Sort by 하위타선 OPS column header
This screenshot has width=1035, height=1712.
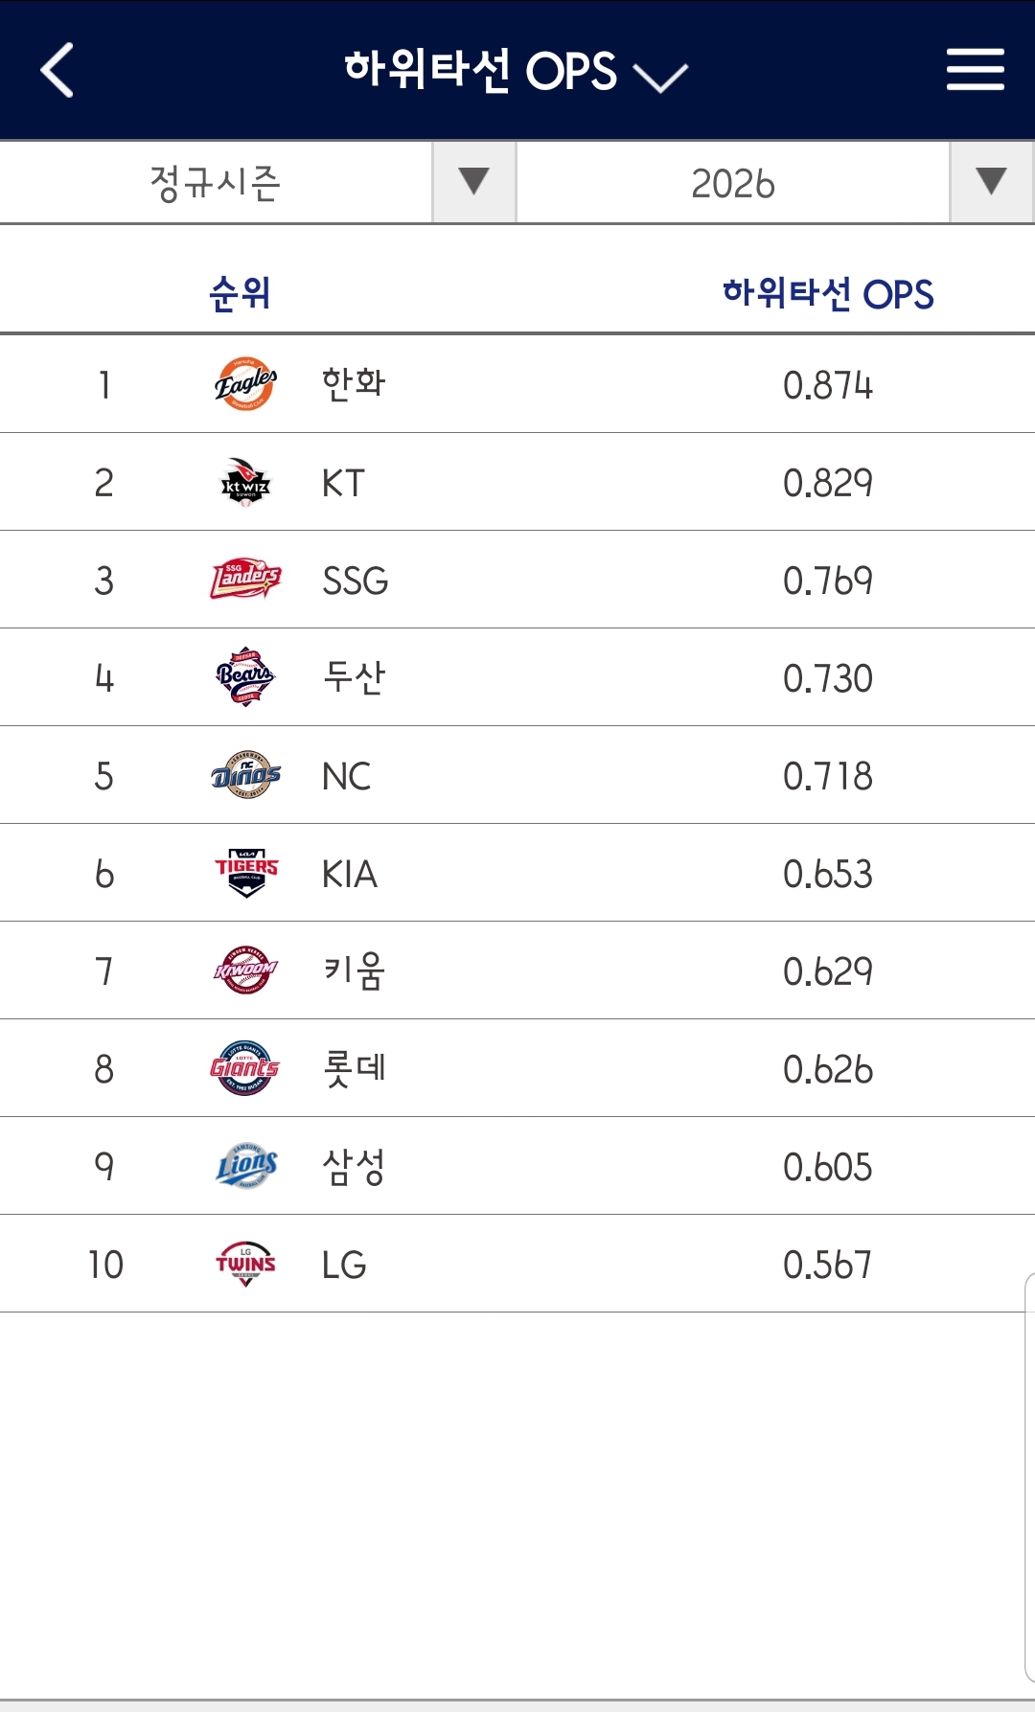pyautogui.click(x=828, y=293)
